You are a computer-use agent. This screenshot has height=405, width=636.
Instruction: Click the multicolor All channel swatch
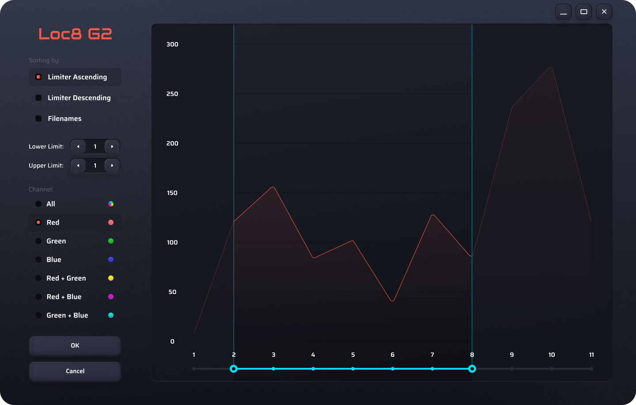pos(111,204)
